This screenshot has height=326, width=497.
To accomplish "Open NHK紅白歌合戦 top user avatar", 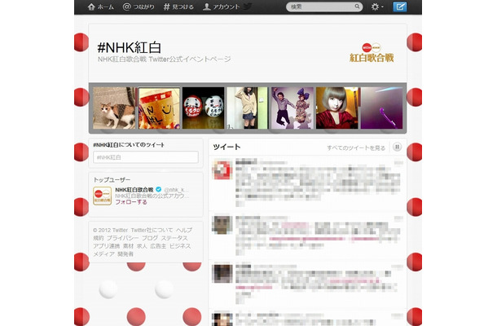I will (102, 196).
